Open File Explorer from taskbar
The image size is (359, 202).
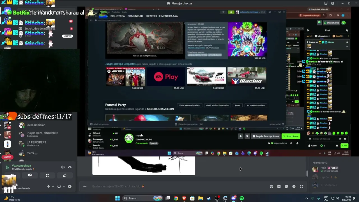[x=201, y=198]
